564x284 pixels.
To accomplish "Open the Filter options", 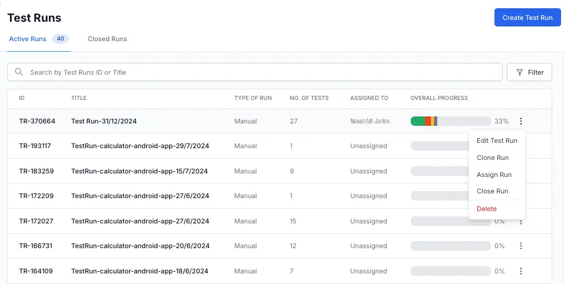I will 529,72.
